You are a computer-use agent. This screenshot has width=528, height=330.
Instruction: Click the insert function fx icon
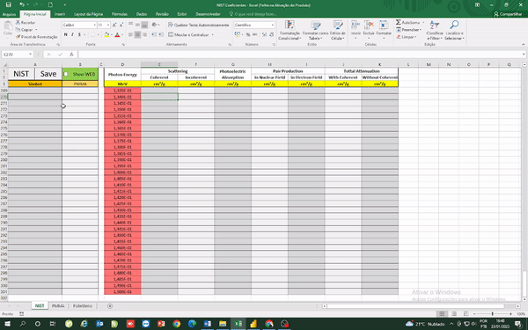(x=71, y=55)
